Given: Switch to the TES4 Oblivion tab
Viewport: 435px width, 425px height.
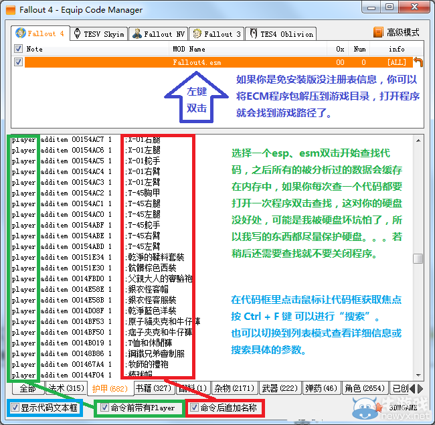Looking at the screenshot, I should 281,34.
